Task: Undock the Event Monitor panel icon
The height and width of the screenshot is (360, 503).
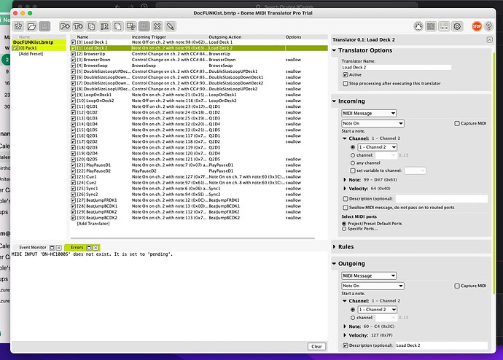Action: click(x=52, y=248)
